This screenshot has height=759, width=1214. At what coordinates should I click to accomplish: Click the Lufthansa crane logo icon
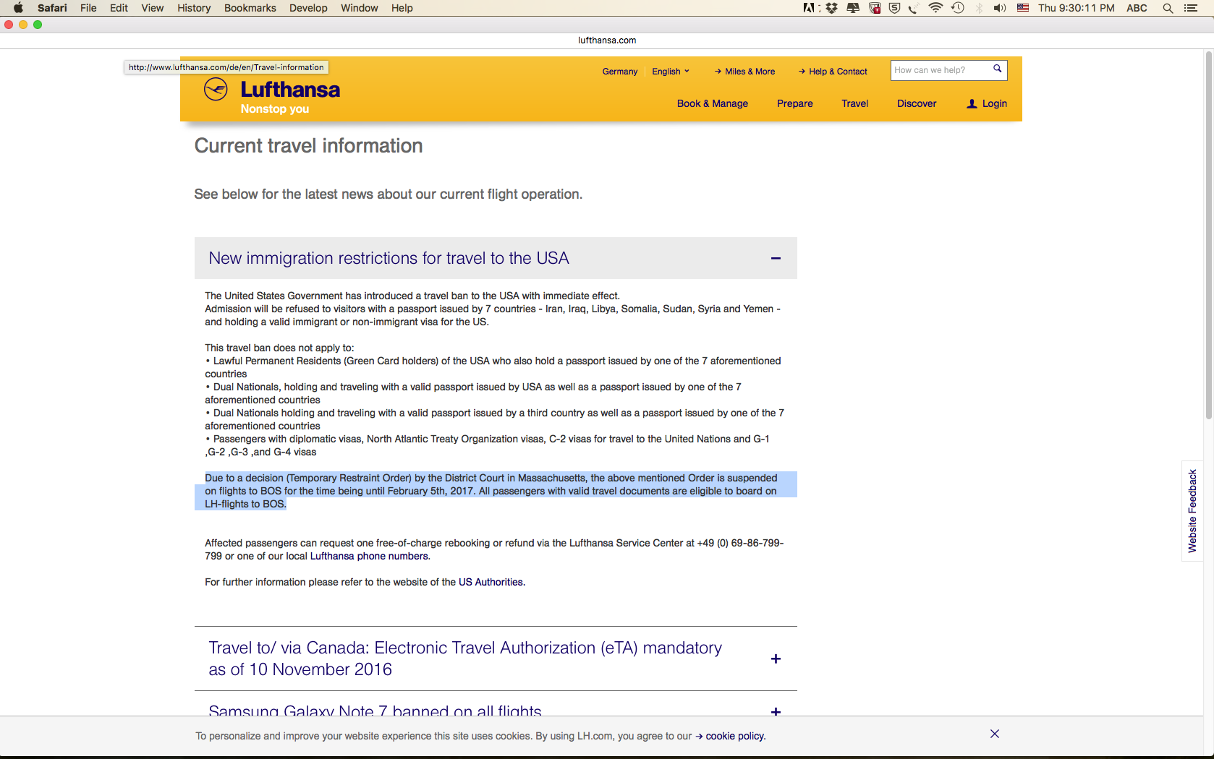[216, 90]
